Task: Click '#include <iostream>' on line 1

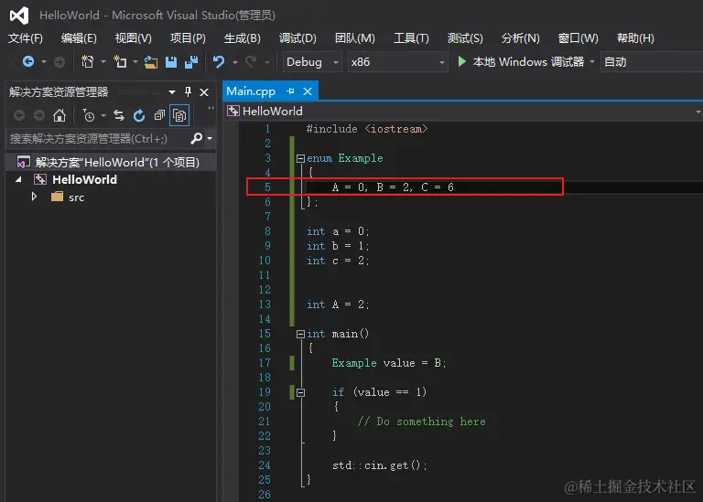Action: (x=367, y=130)
